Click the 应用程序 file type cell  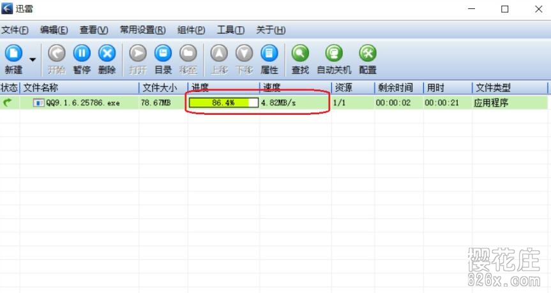pyautogui.click(x=491, y=103)
